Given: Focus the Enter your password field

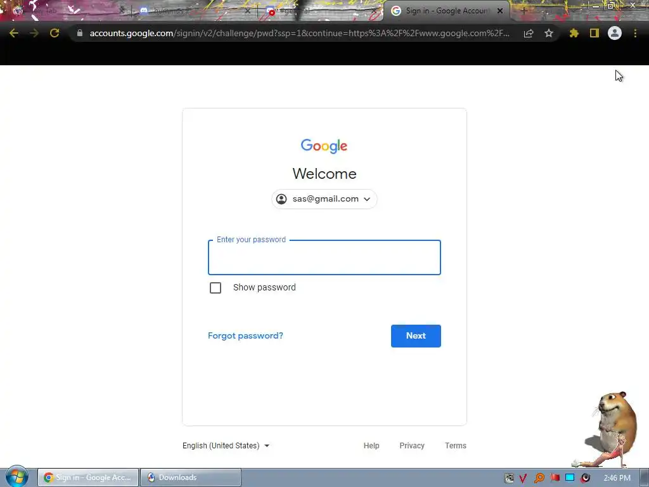Looking at the screenshot, I should pyautogui.click(x=324, y=257).
